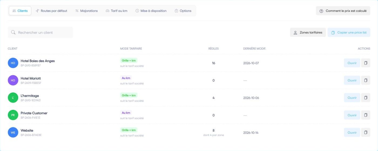Click code BP-2609-FBBE5F
378x151 pixels.
pyautogui.click(x=31, y=83)
